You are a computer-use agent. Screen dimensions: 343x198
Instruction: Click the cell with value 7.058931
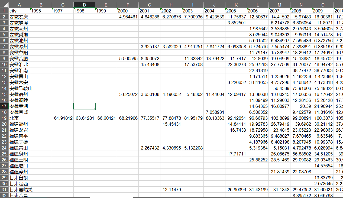pos(214,112)
